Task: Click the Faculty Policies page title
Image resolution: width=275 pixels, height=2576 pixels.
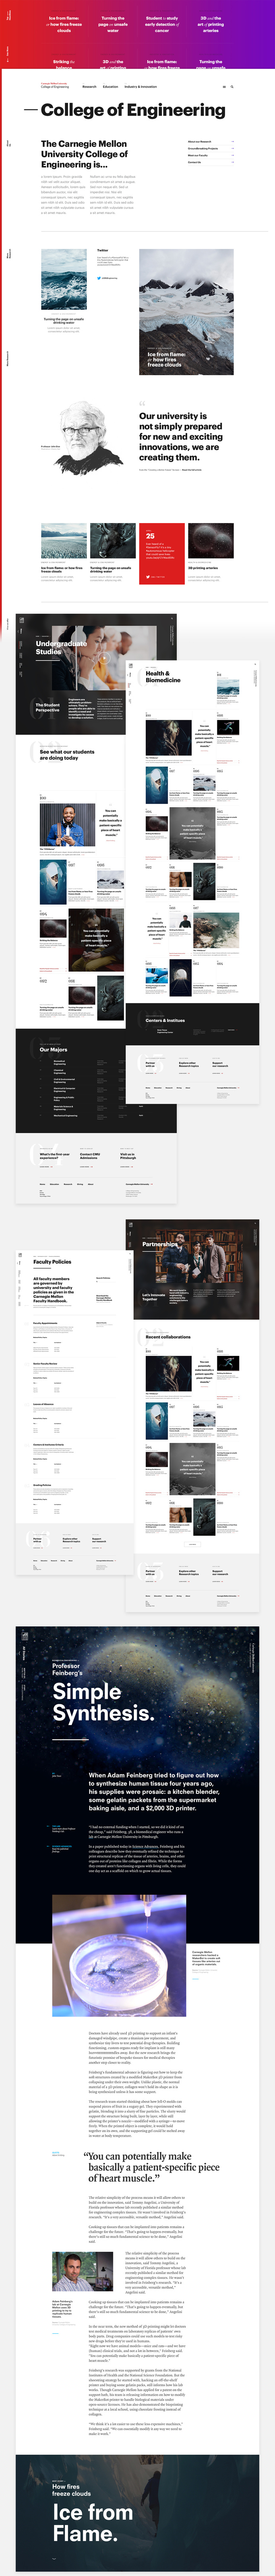Action: (x=52, y=1262)
